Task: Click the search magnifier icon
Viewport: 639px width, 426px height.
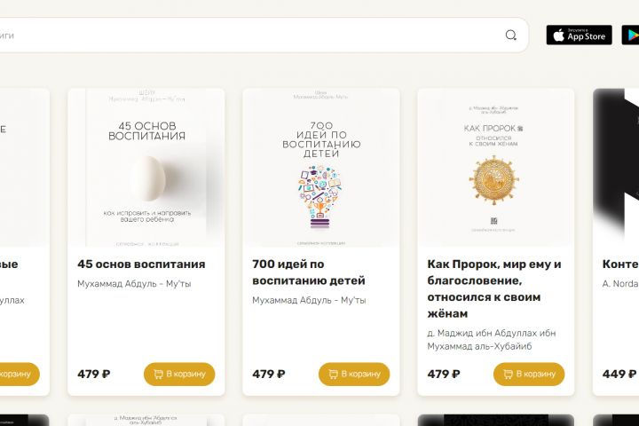Action: point(510,35)
